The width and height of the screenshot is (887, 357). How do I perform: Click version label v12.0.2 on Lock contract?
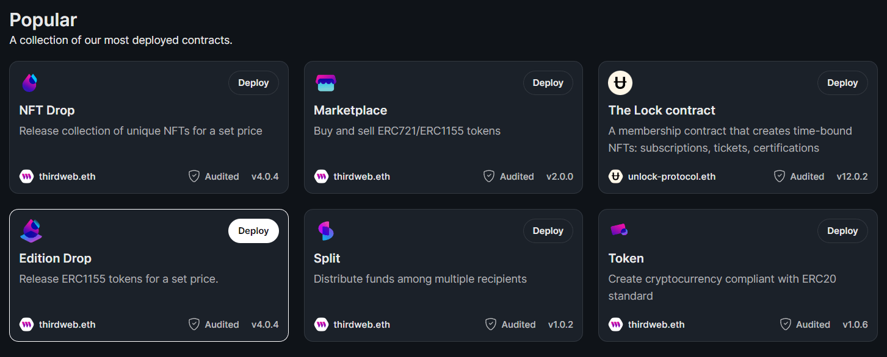[852, 176]
